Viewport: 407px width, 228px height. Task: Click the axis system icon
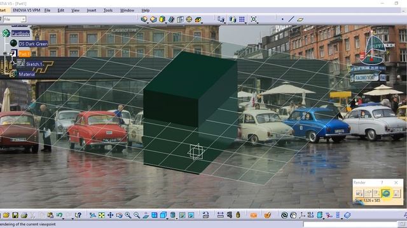click(302, 215)
